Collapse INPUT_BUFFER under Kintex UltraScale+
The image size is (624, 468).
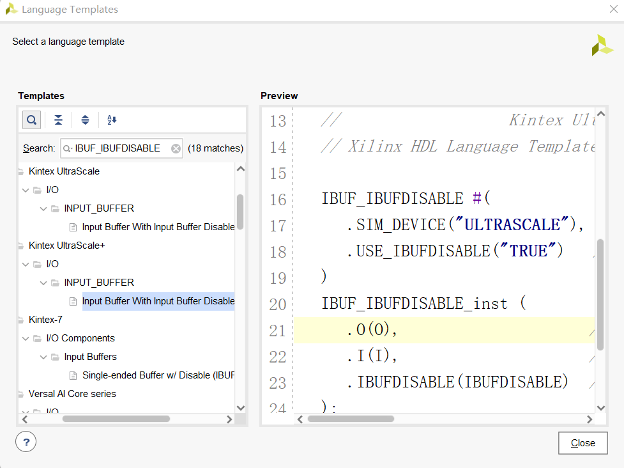coord(43,283)
